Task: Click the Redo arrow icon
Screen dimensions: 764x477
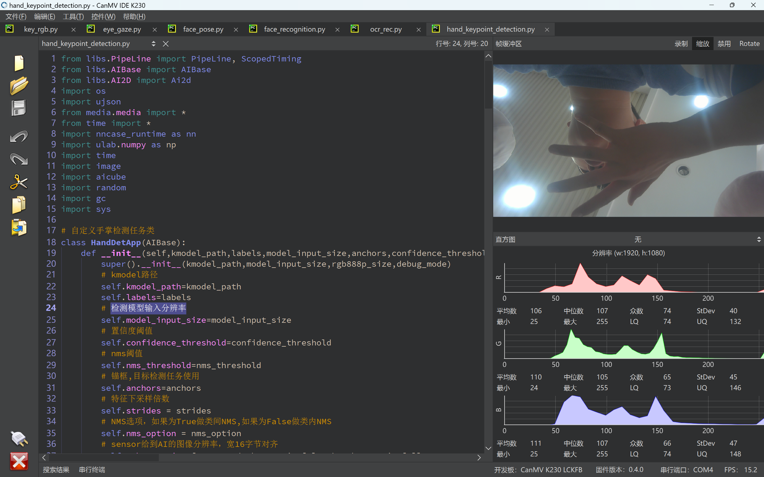Action: pos(19,159)
